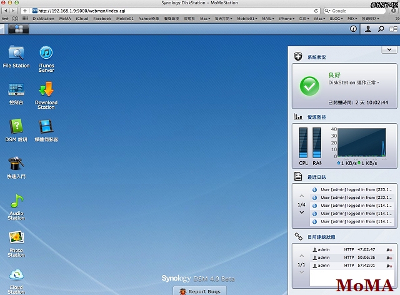Screen dimensions: 400x295
Task: Click the 目前連線狀態 link icon
Action: tap(298, 236)
